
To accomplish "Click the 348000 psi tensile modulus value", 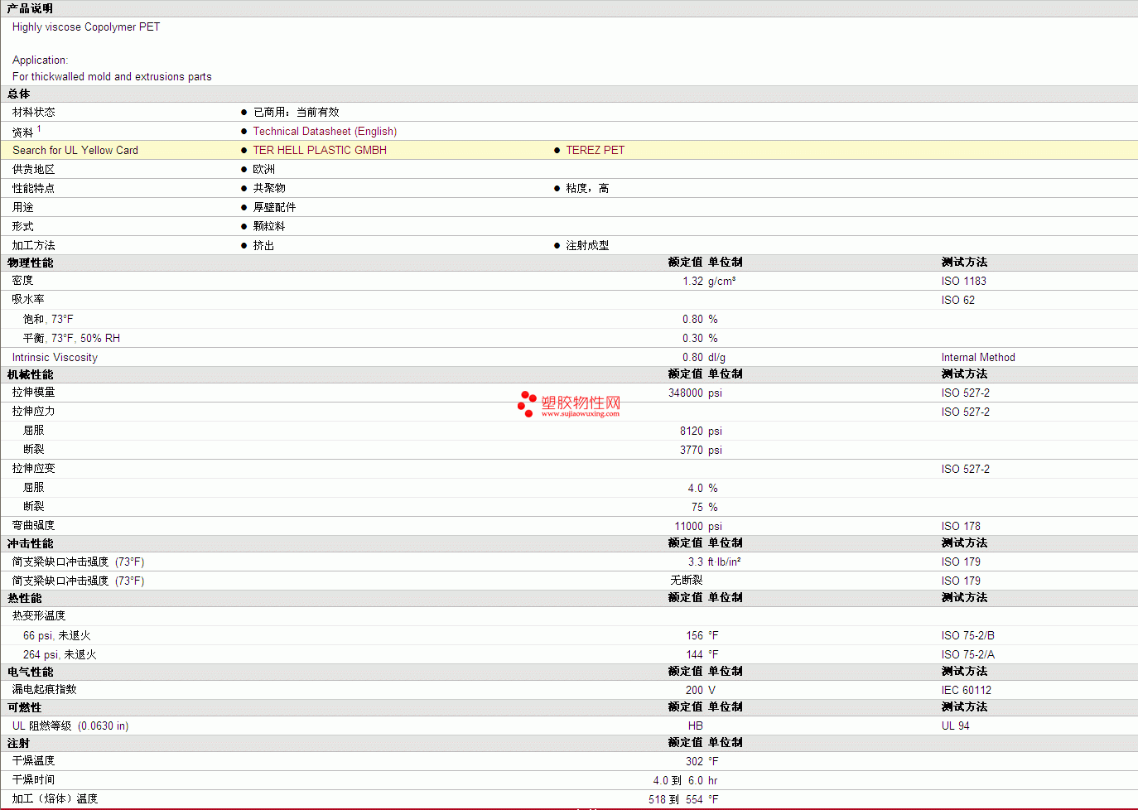I will coord(695,393).
